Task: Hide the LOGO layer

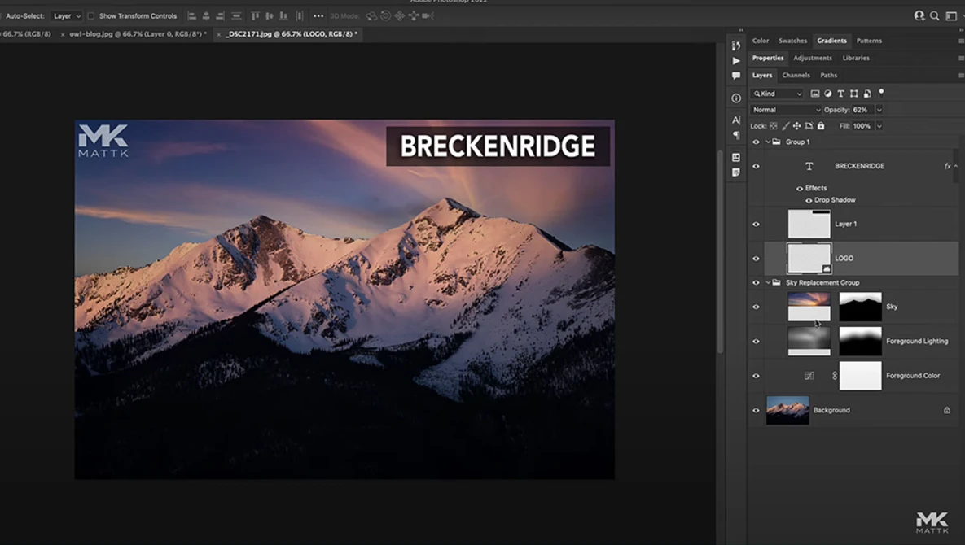Action: pos(756,259)
